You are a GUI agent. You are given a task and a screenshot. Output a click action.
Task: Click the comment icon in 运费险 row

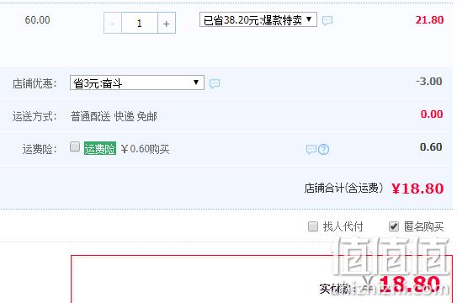point(311,150)
